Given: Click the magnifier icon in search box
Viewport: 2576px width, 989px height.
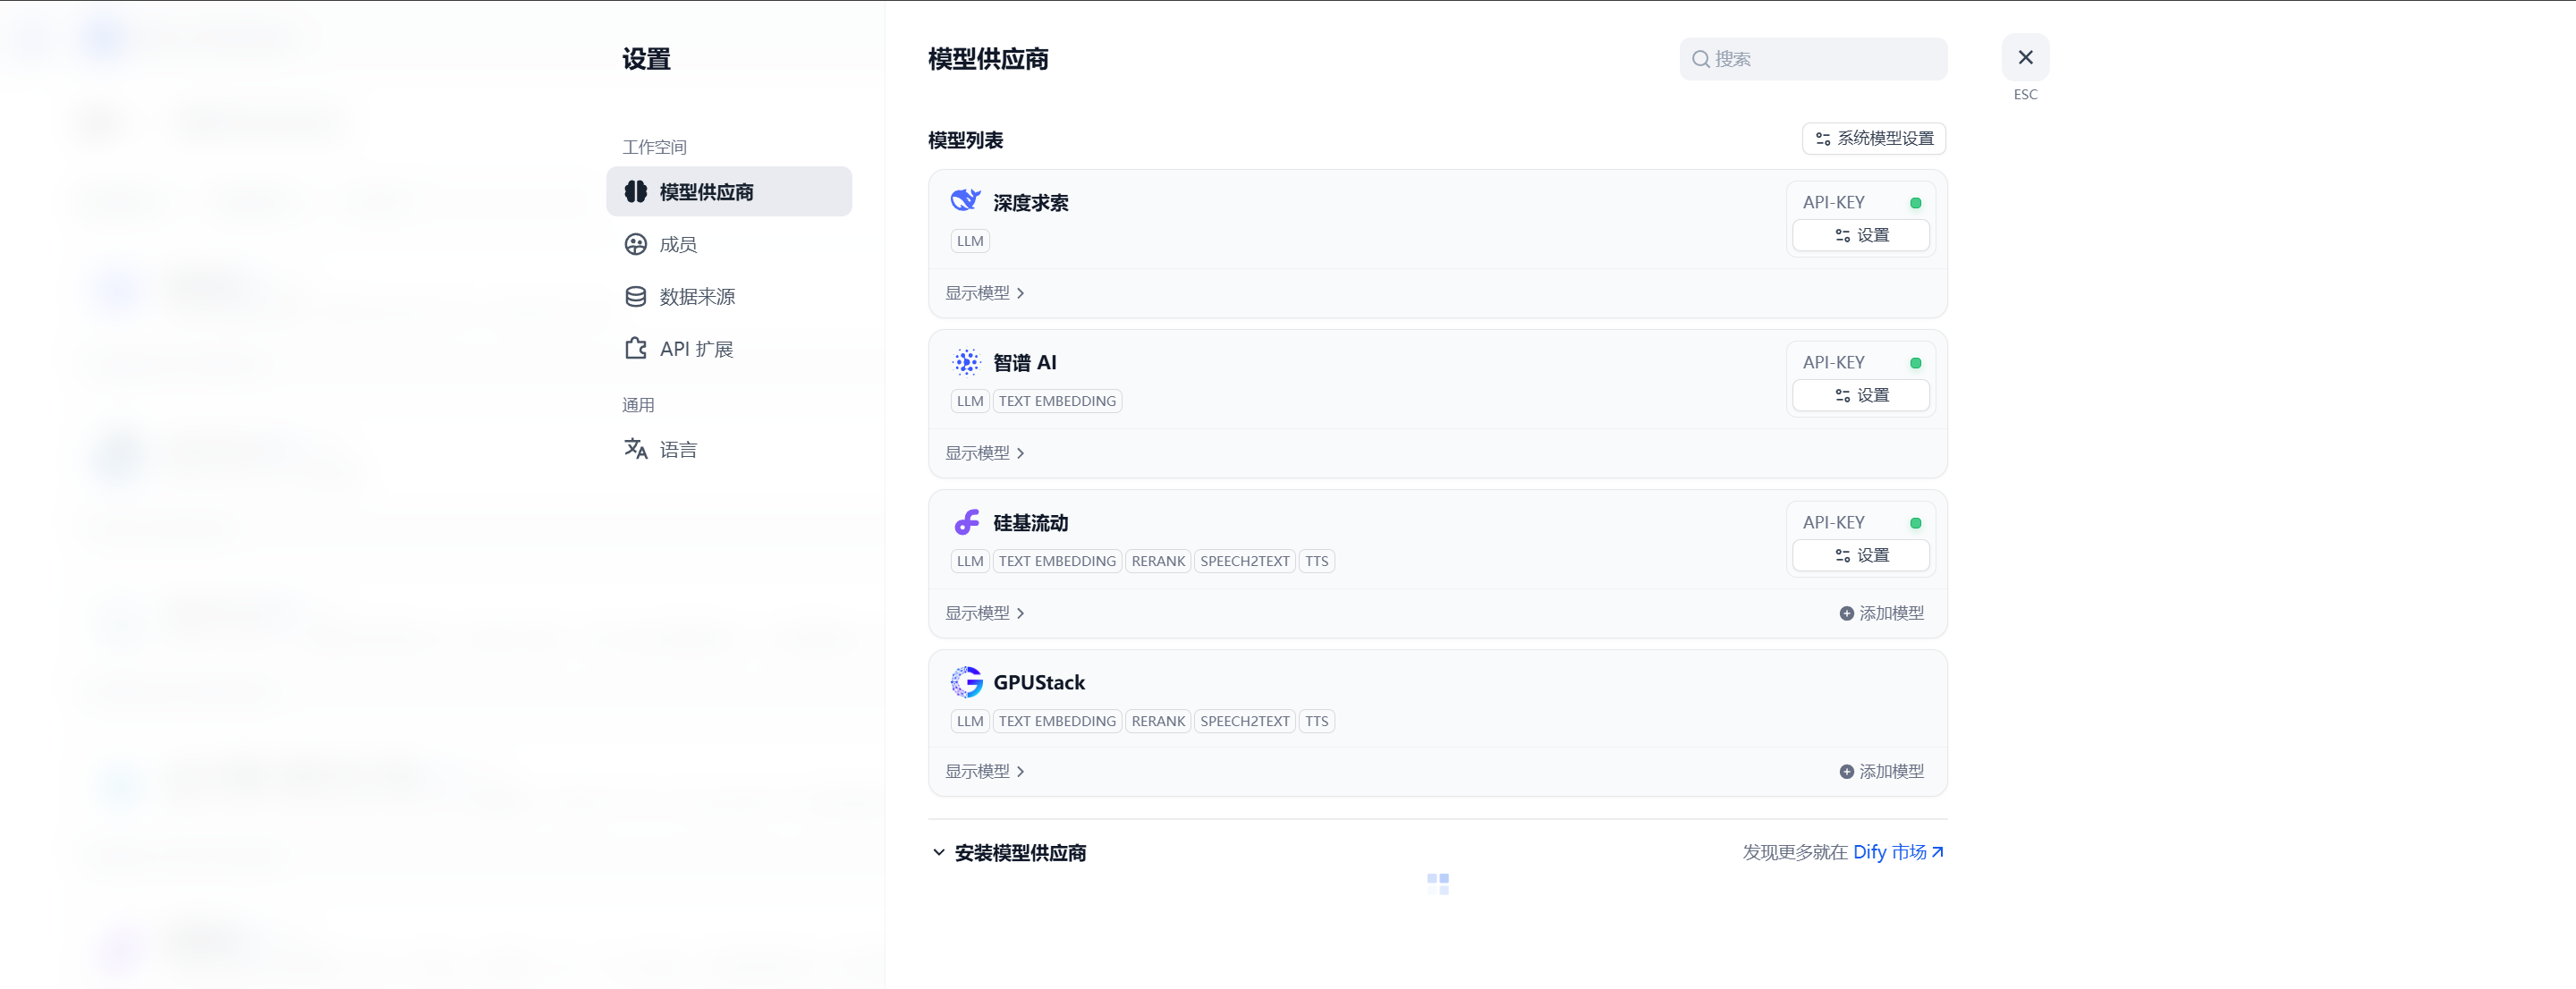Looking at the screenshot, I should point(1700,59).
